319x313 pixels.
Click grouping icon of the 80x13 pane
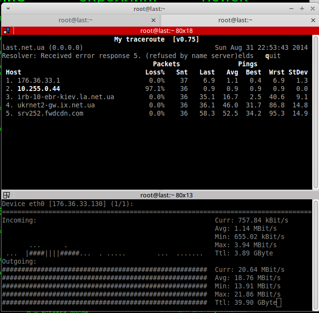(x=7, y=195)
